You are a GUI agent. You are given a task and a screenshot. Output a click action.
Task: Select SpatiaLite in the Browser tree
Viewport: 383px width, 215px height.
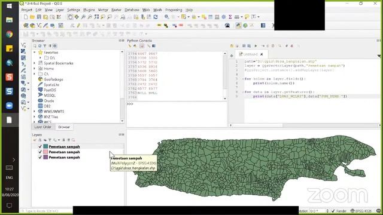[51, 85]
